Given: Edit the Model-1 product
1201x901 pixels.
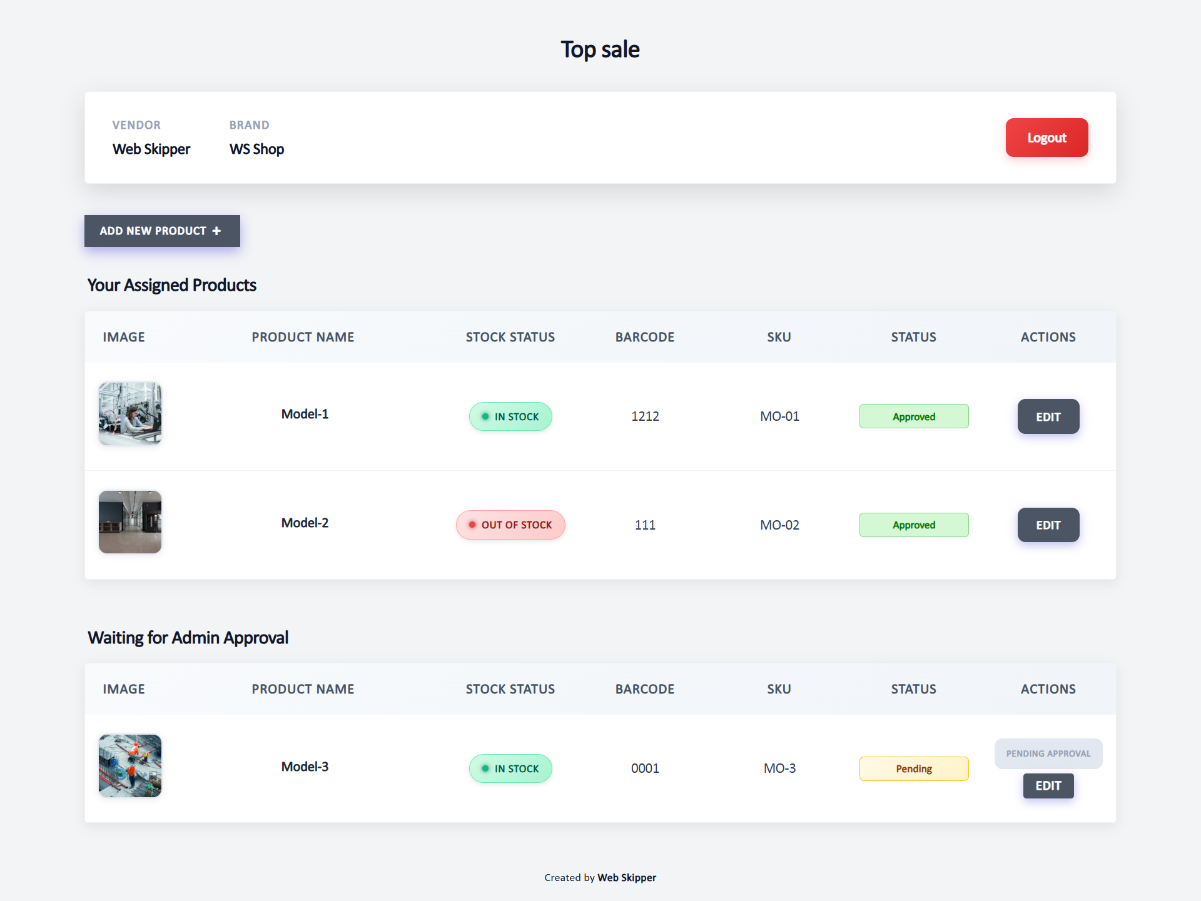Looking at the screenshot, I should (1048, 416).
